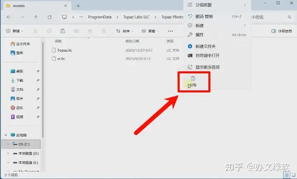Sort by 名称 column header
297x179 pixels.
(x=58, y=41)
